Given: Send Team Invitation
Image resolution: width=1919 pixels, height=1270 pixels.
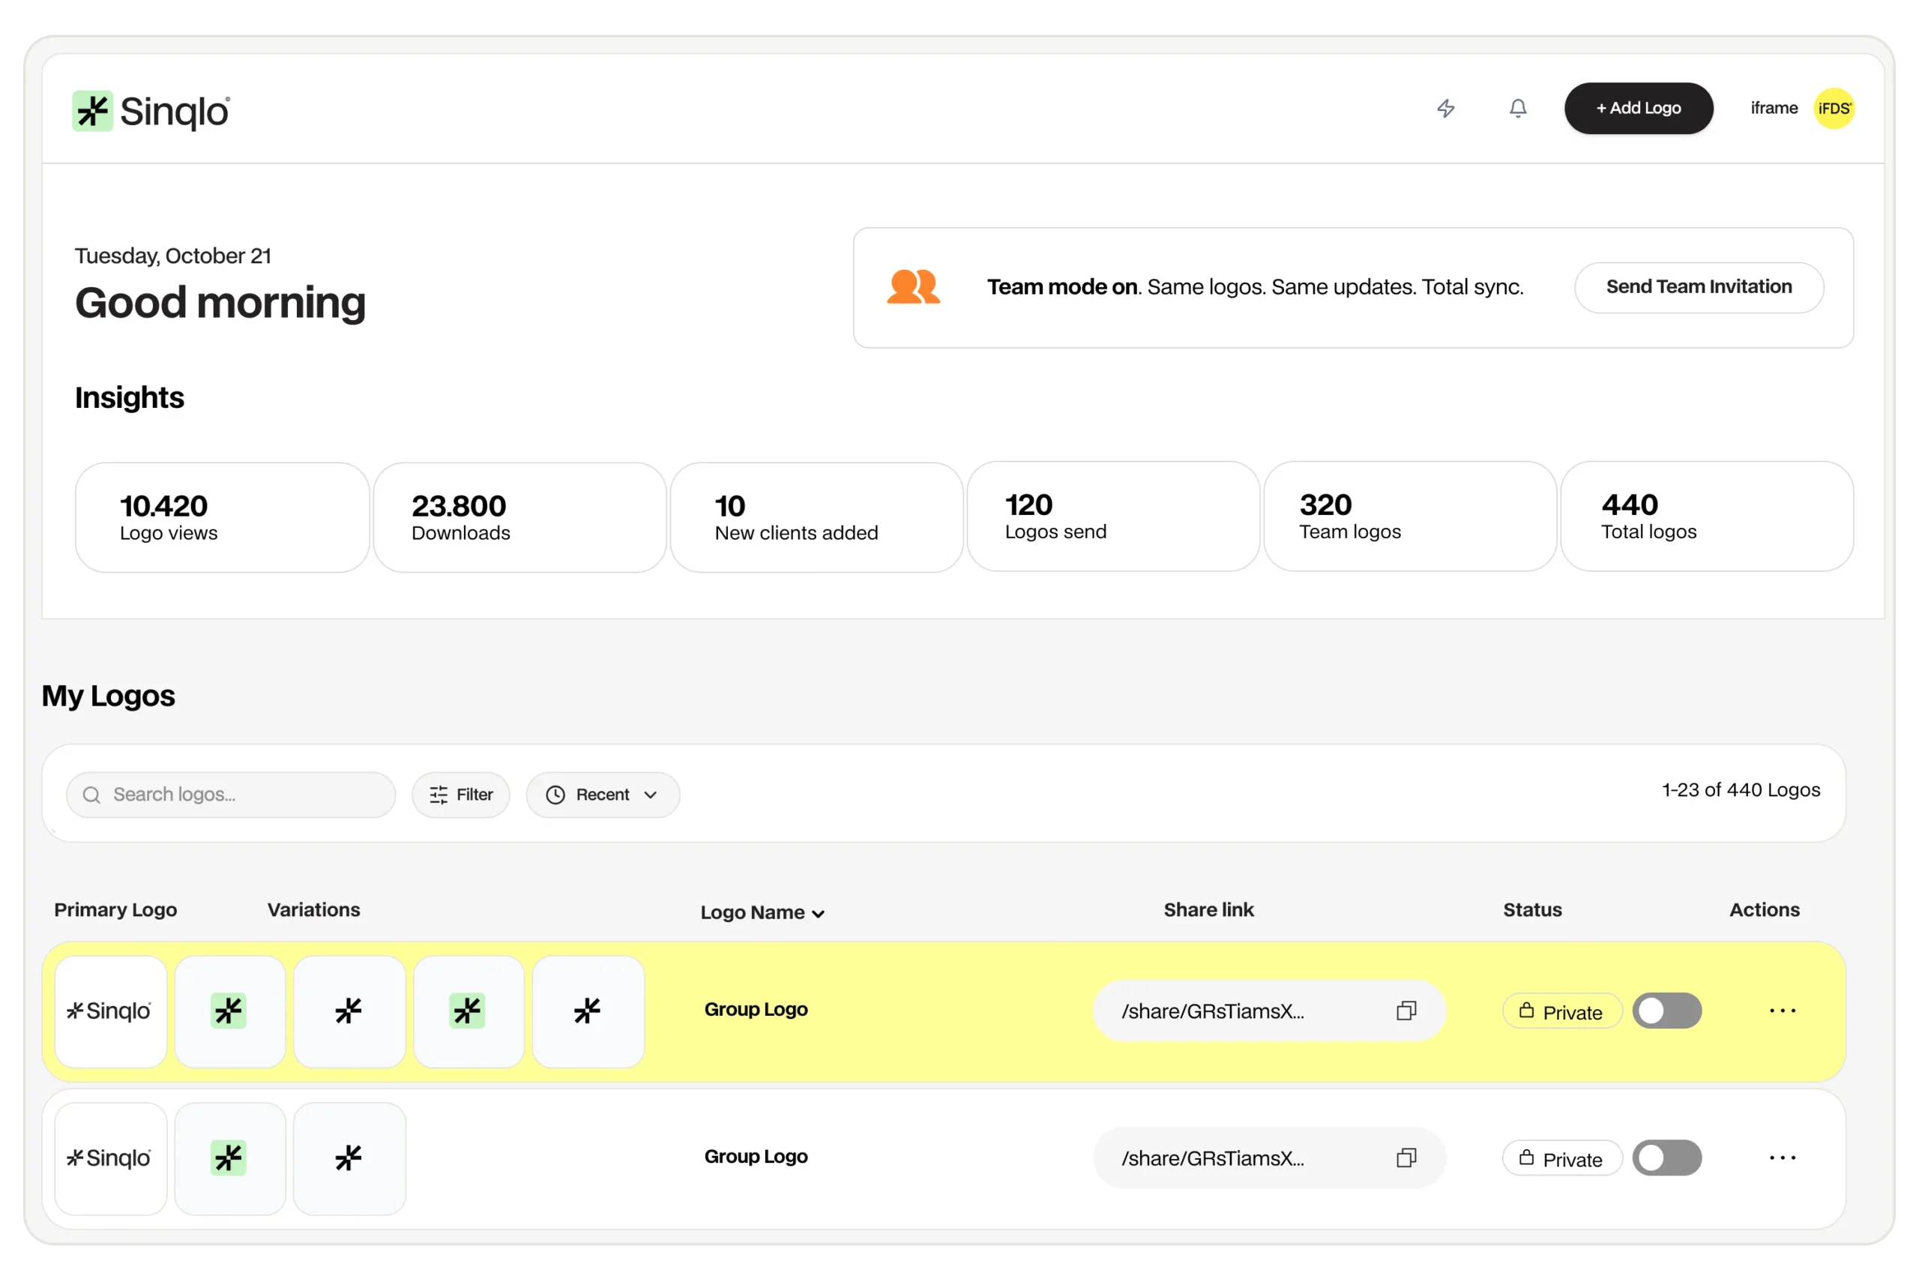Looking at the screenshot, I should pos(1699,286).
